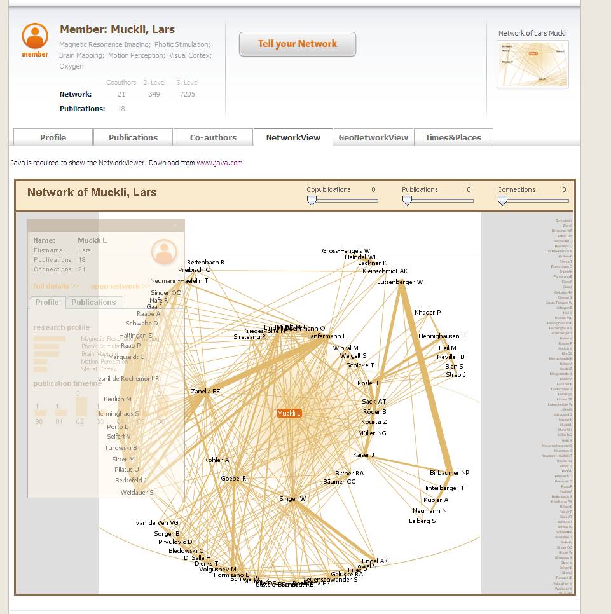Click the Sireteanu R node
Image resolution: width=611 pixels, height=614 pixels.
[249, 337]
